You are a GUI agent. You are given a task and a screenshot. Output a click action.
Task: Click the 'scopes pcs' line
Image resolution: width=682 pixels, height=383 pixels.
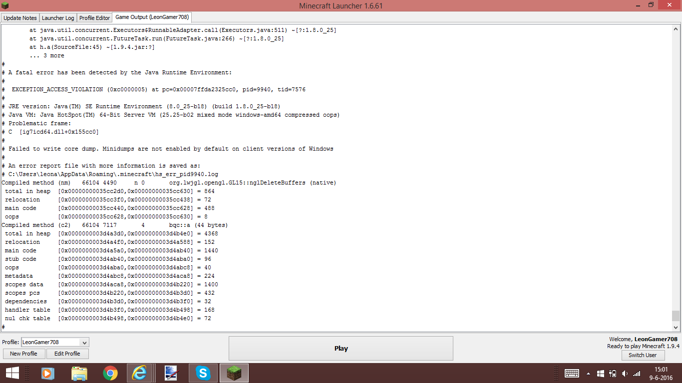(110, 293)
